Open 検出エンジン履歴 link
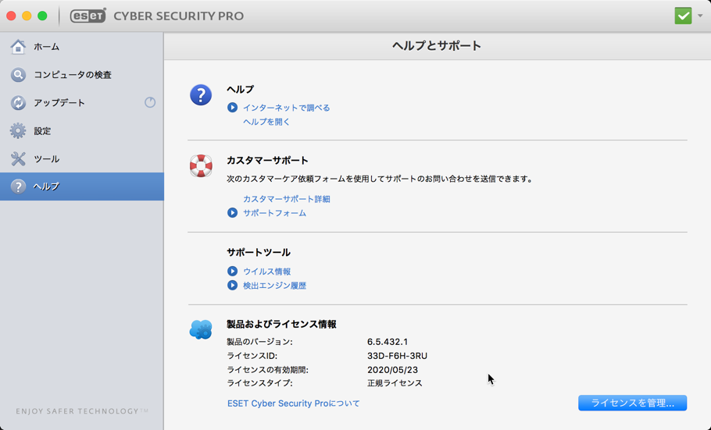The image size is (711, 430). (274, 286)
